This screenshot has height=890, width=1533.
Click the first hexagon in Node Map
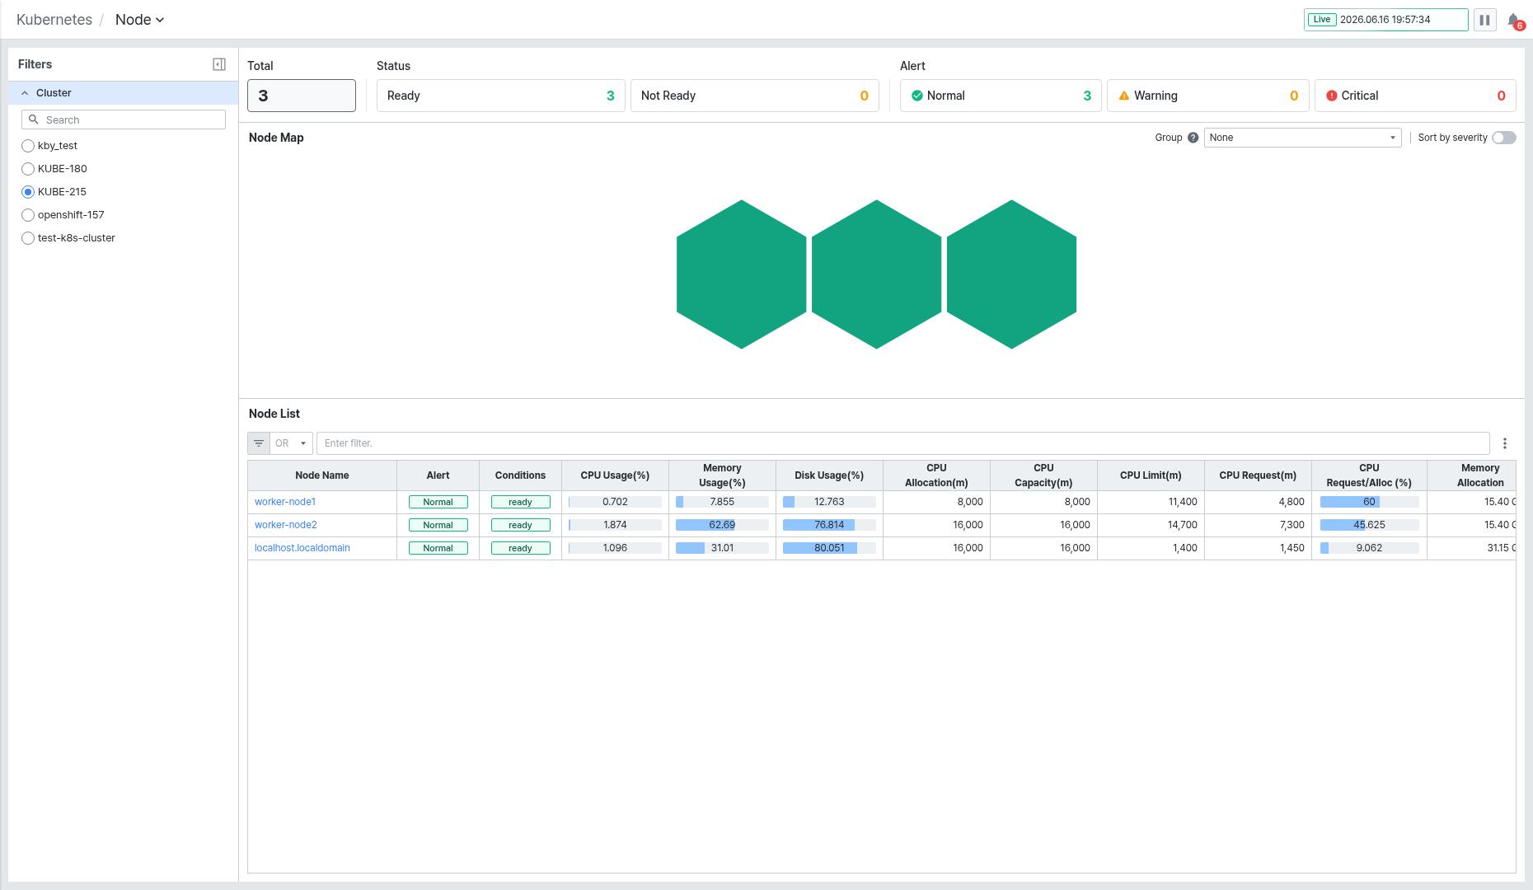click(741, 274)
